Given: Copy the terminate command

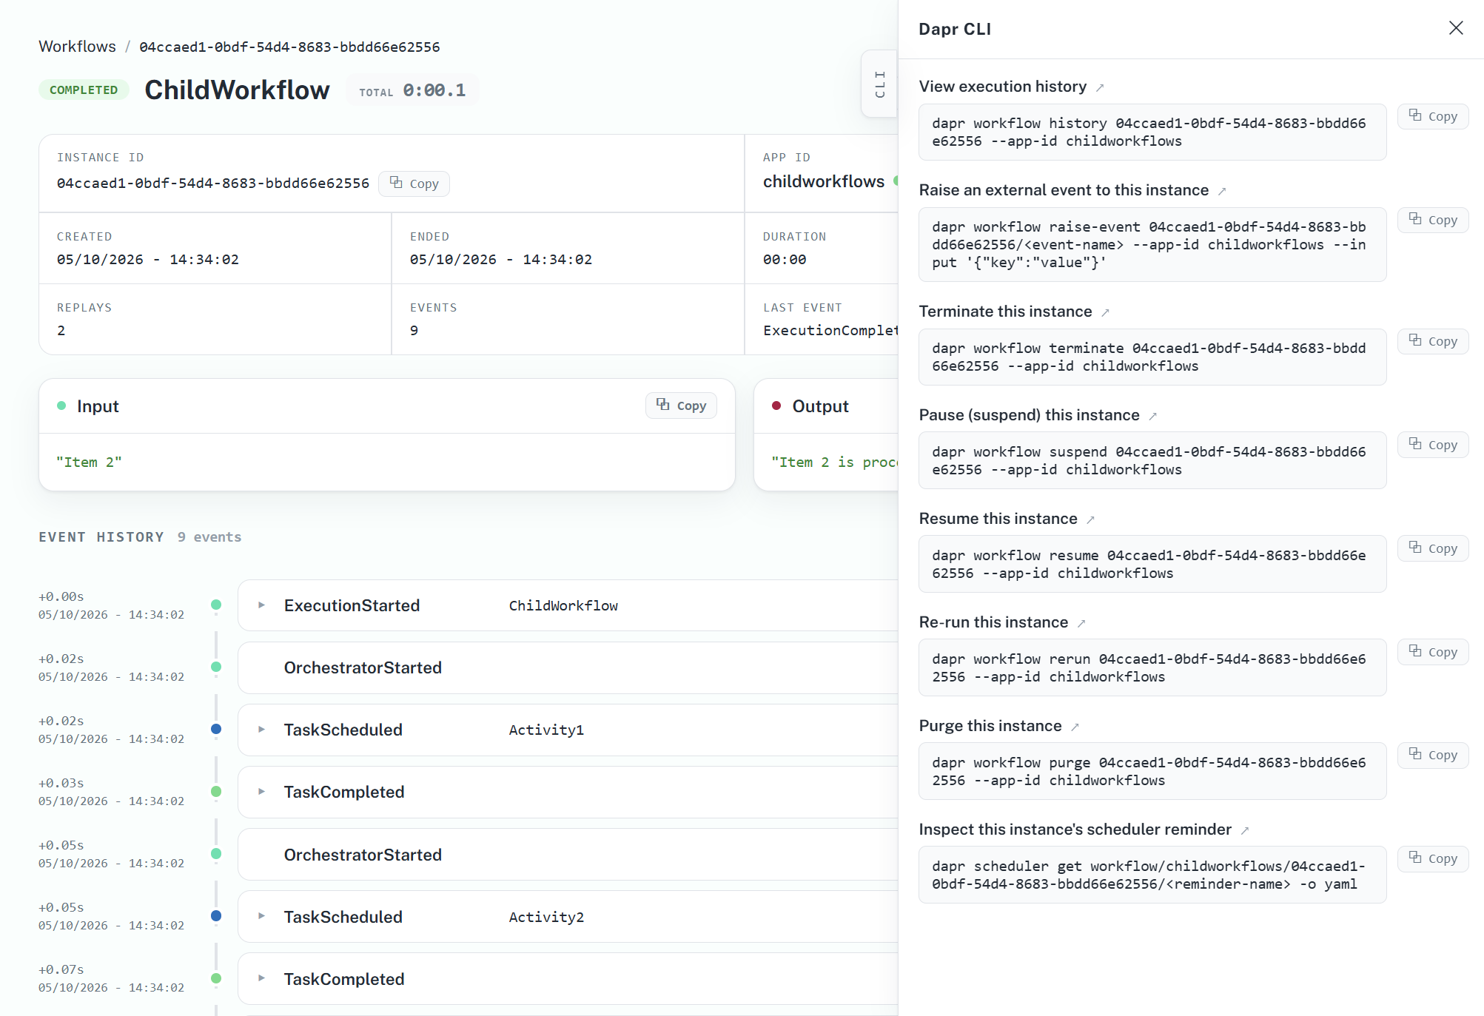Looking at the screenshot, I should click(x=1433, y=341).
